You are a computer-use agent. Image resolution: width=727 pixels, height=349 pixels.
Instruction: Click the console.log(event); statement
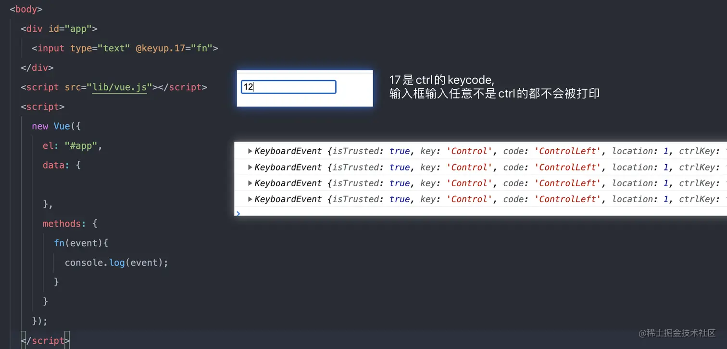coord(117,263)
